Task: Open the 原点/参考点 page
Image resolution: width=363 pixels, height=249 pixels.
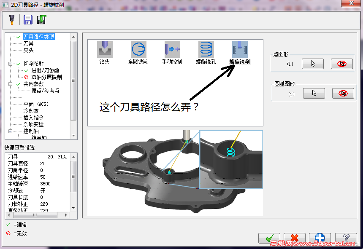Action: [x=46, y=91]
